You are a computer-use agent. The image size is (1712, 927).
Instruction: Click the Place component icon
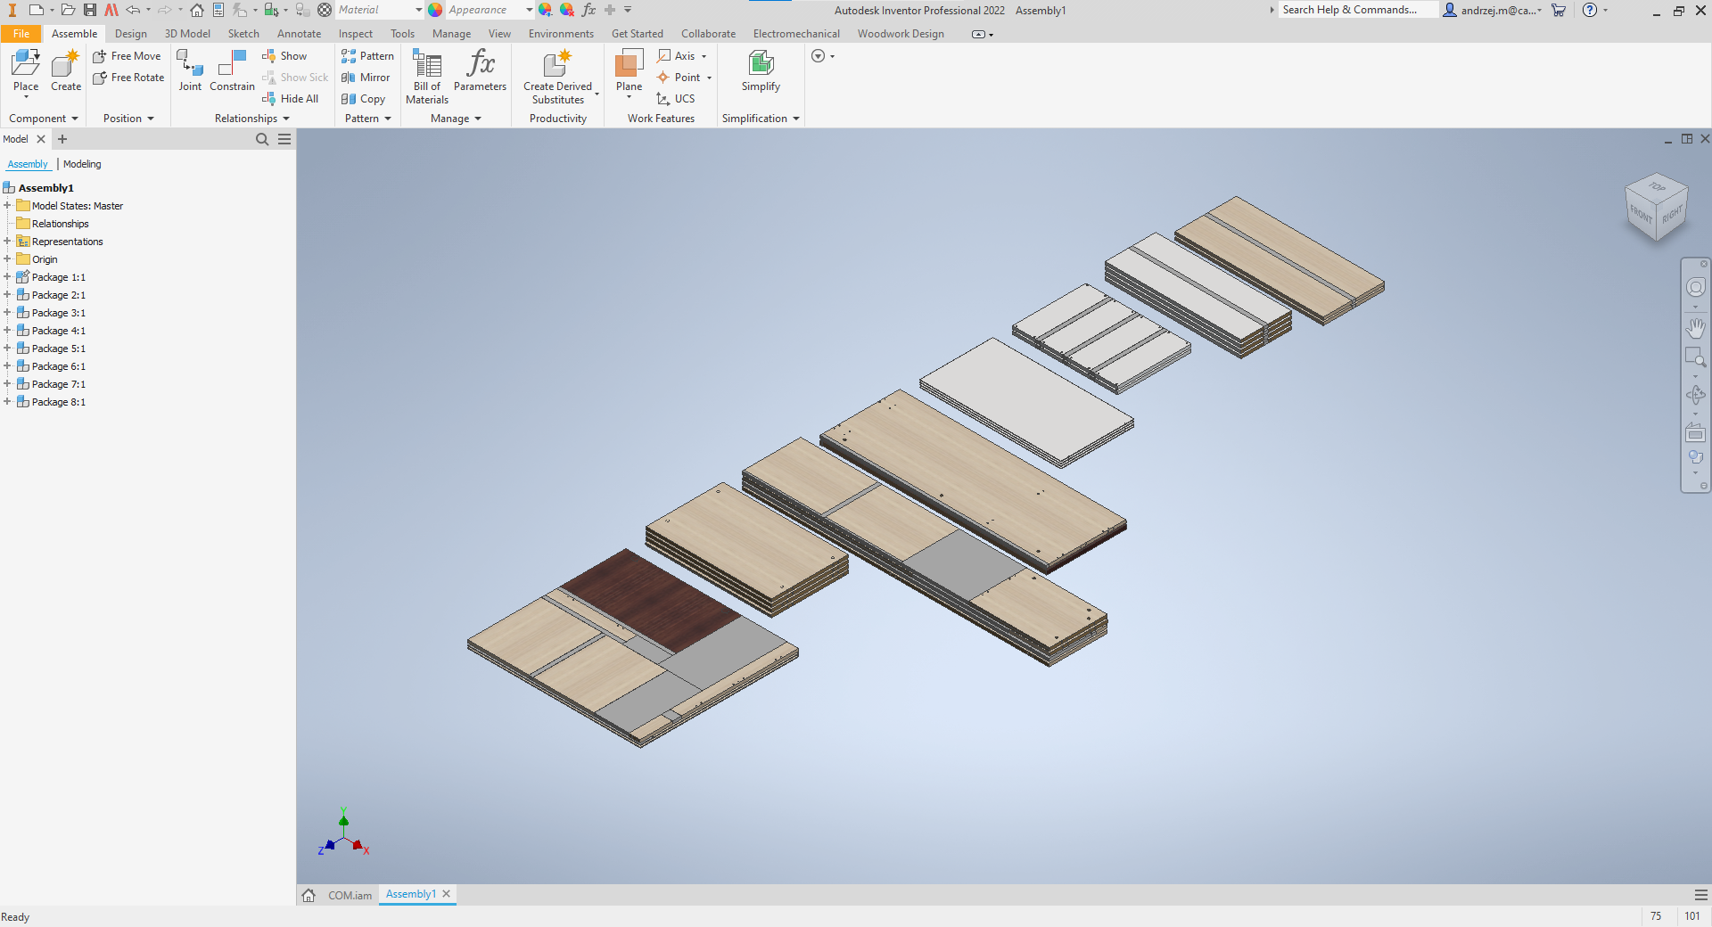point(26,64)
